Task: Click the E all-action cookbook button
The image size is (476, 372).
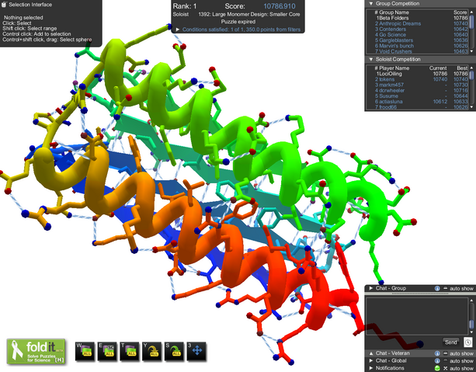Action: click(x=108, y=351)
